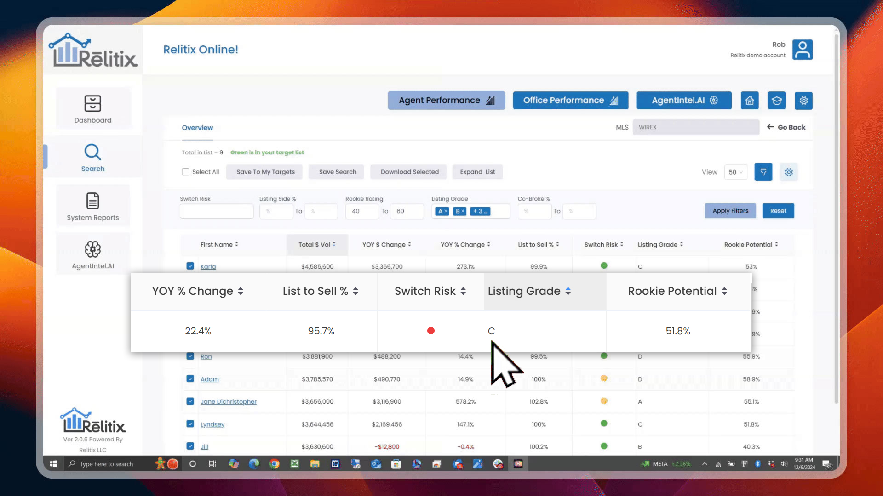Open the View 50 rows dropdown
This screenshot has width=883, height=496.
click(735, 172)
